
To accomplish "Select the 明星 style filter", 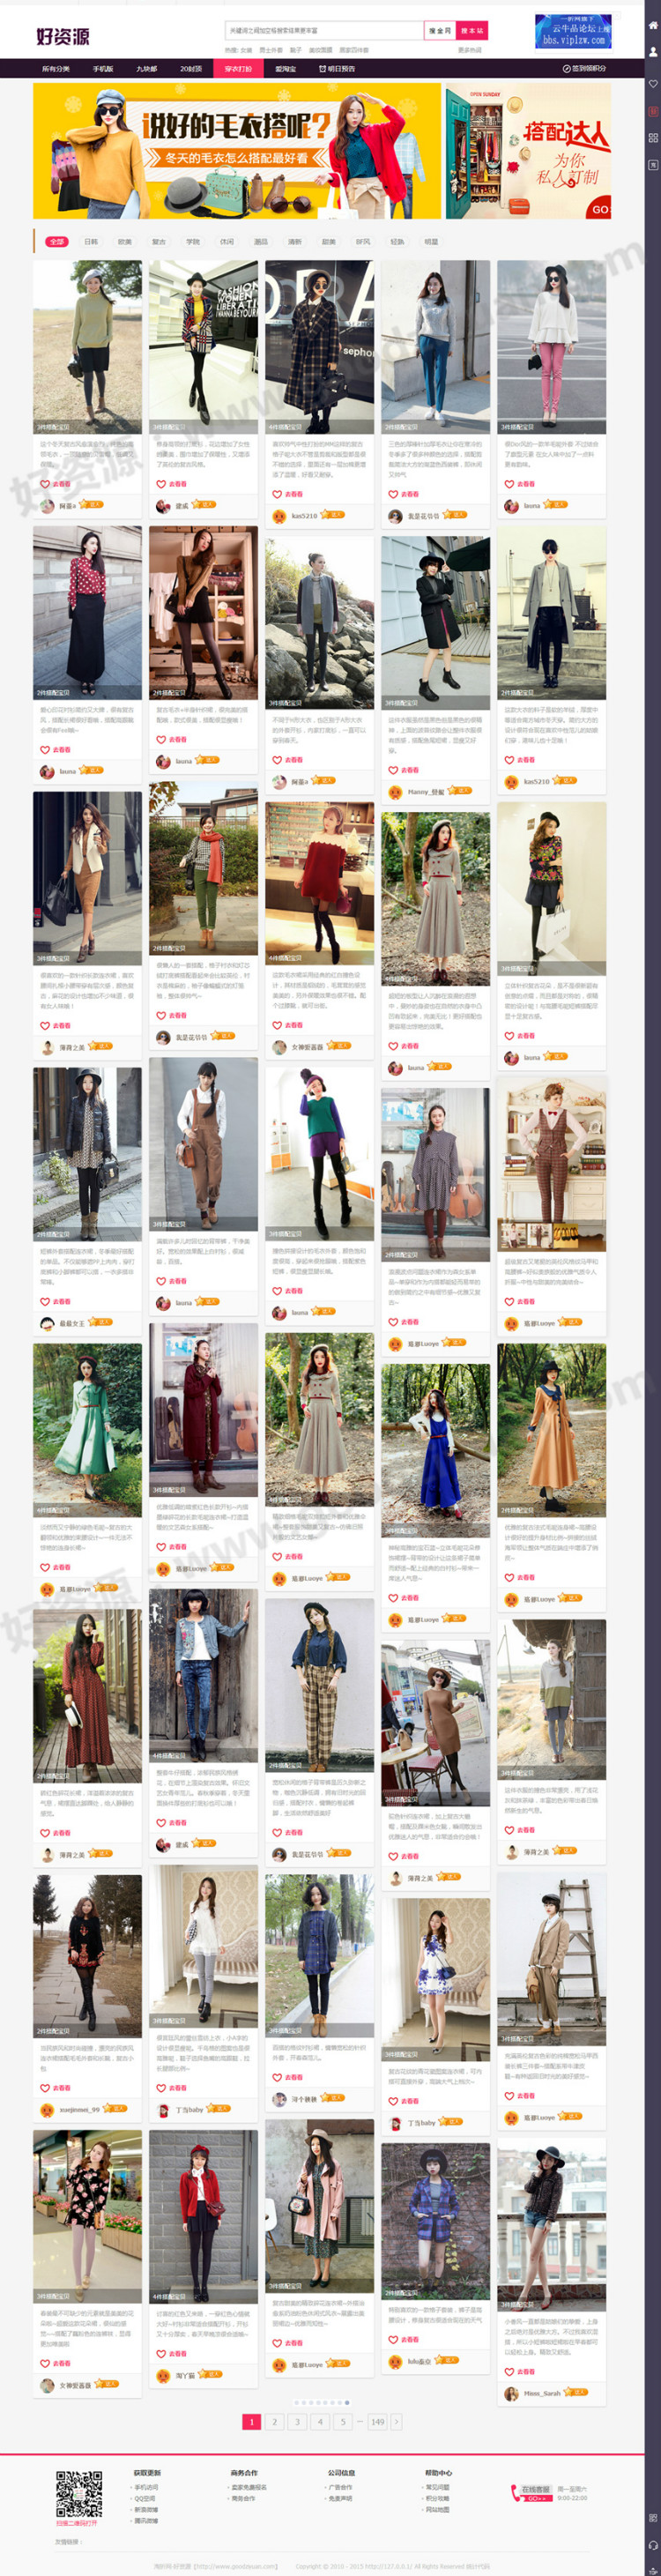I will [x=431, y=241].
